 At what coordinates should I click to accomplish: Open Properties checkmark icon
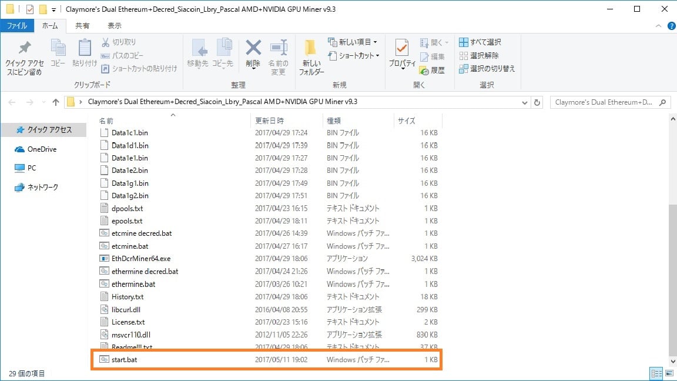[402, 48]
